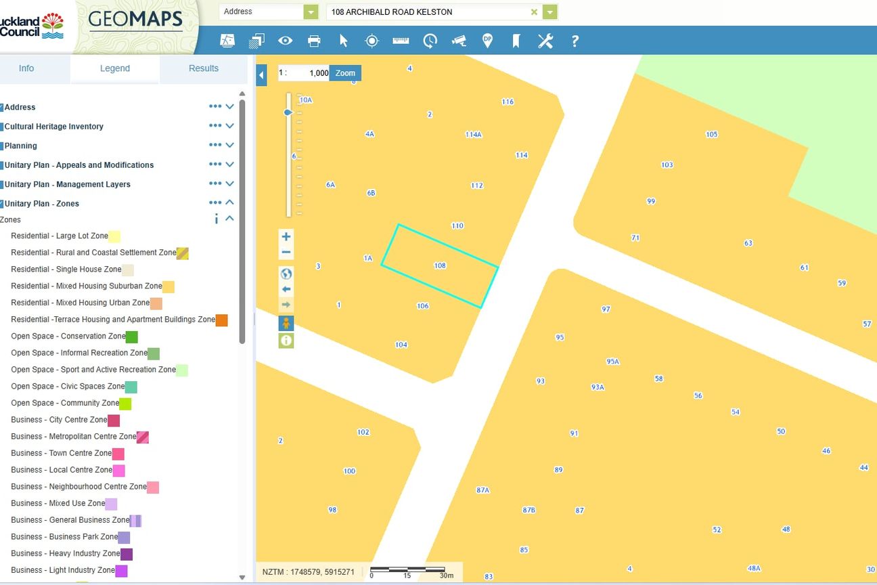Open options dots for Cultural Heritage Inventory
Viewport: 877px width, 585px height.
(x=215, y=126)
